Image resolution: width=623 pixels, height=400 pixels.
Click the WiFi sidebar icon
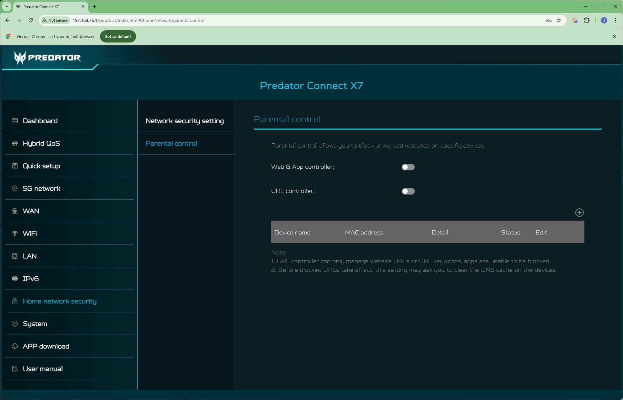(x=15, y=233)
